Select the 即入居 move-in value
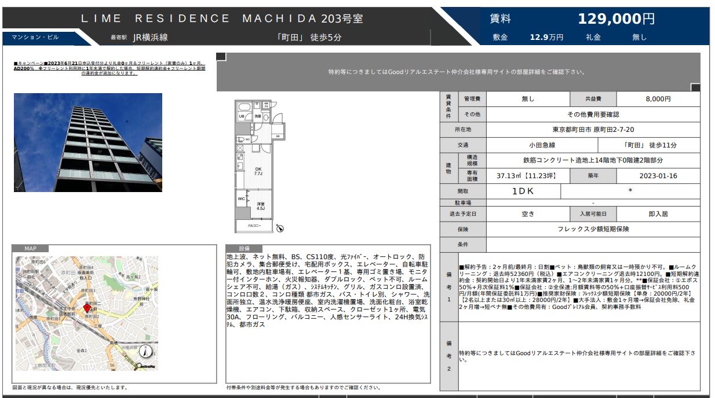Screen dimensions: 715x398 [658, 213]
